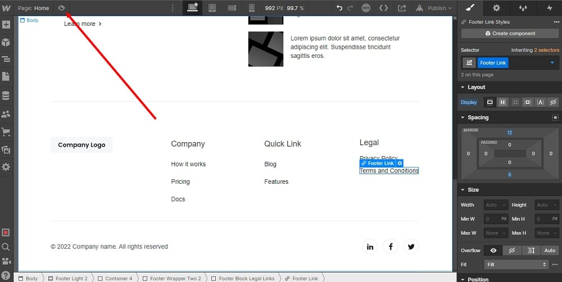Switch to the tablet breakpoint
This screenshot has height=282, width=562.
[x=212, y=8]
